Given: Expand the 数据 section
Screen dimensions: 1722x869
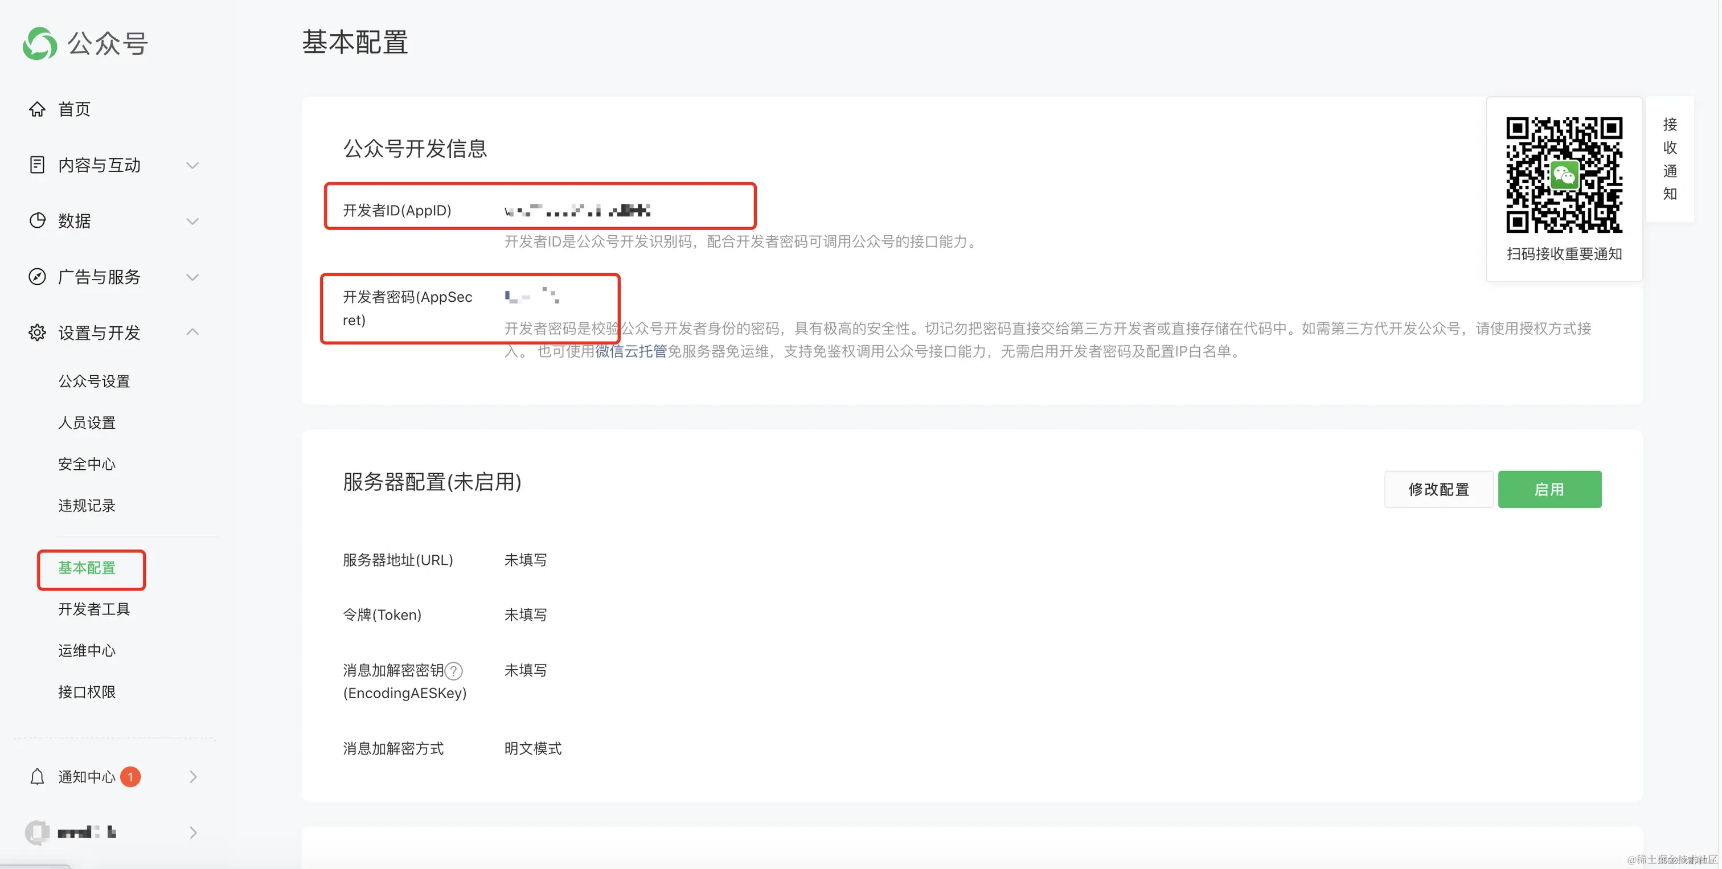Looking at the screenshot, I should pos(193,220).
